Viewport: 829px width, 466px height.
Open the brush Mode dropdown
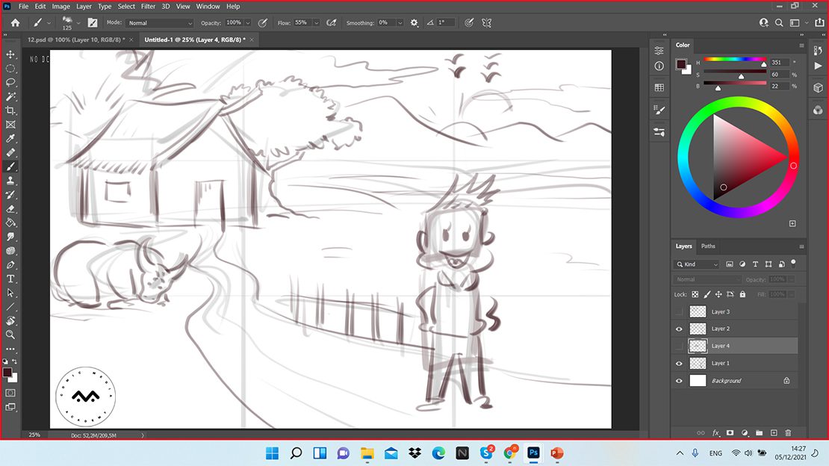(x=160, y=23)
